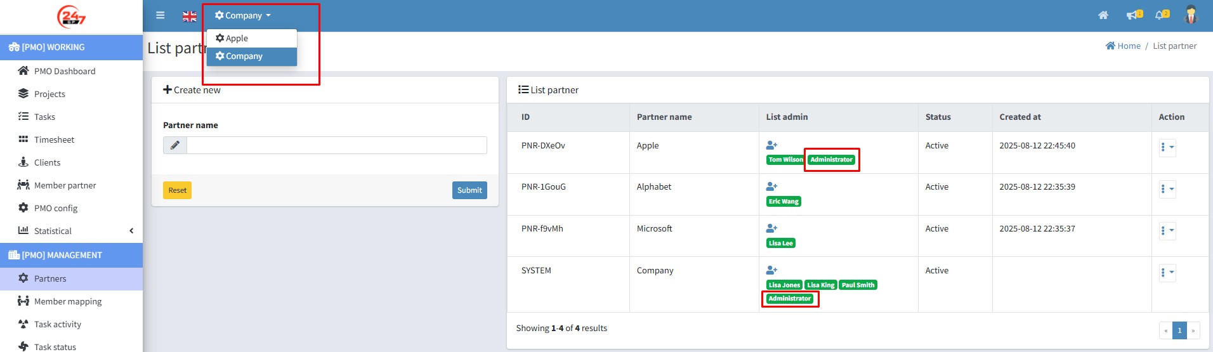Click the Lisa Jones admin badge
This screenshot has height=352, width=1213.
(x=785, y=285)
